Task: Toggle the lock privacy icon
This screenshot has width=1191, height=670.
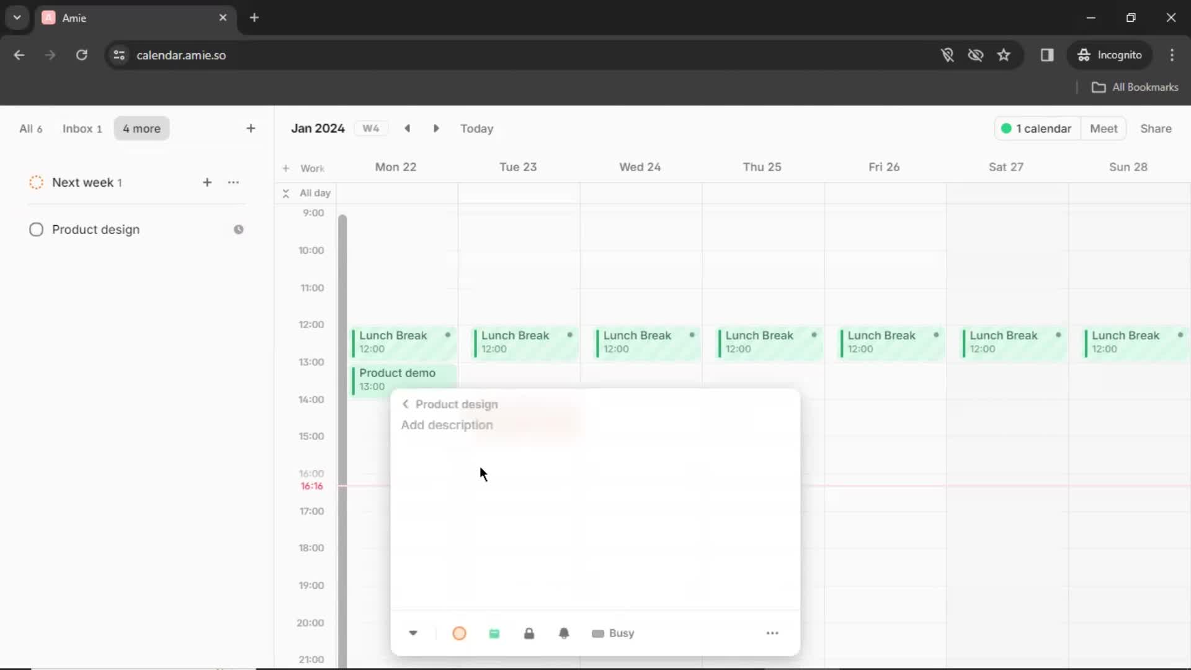Action: click(x=529, y=633)
